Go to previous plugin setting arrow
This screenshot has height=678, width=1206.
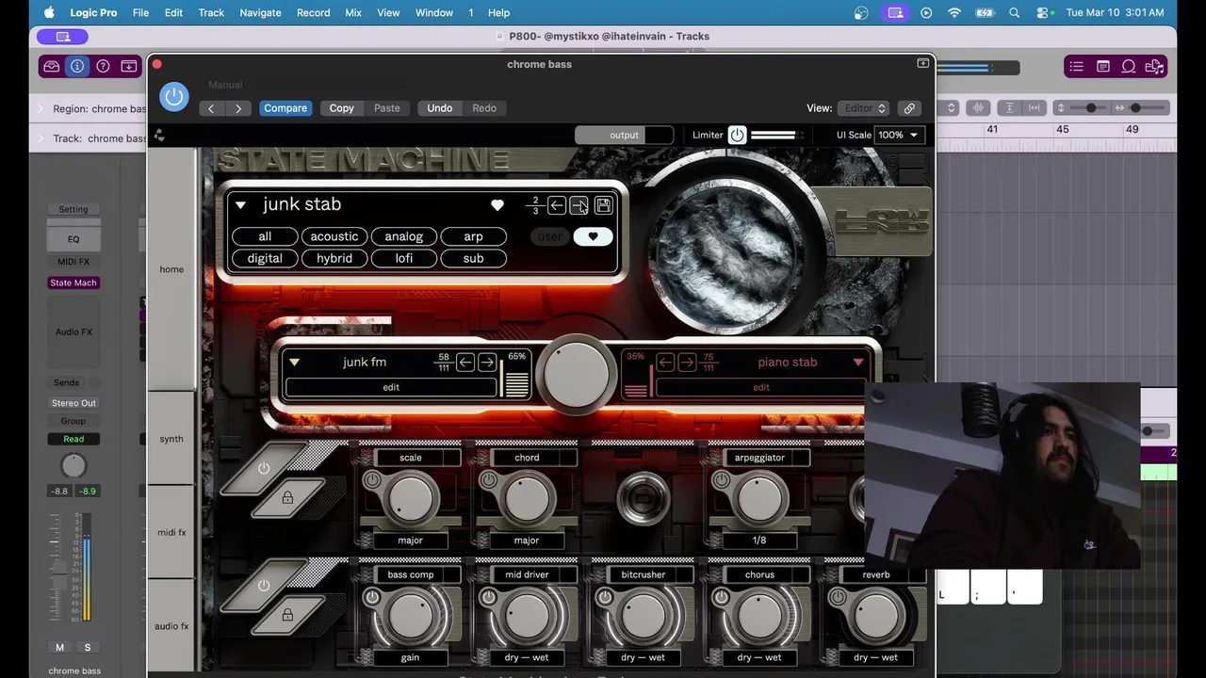pyautogui.click(x=211, y=108)
